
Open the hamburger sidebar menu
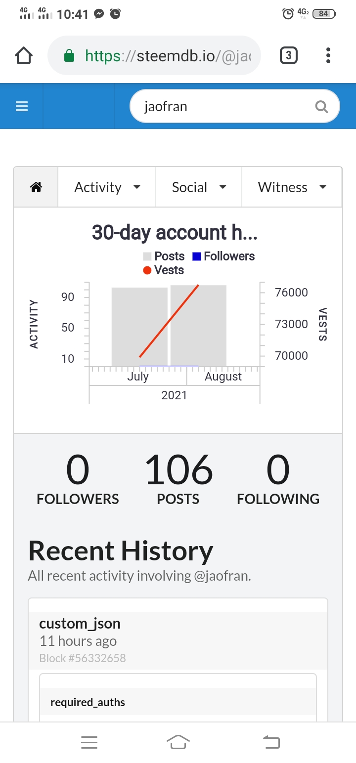22,106
